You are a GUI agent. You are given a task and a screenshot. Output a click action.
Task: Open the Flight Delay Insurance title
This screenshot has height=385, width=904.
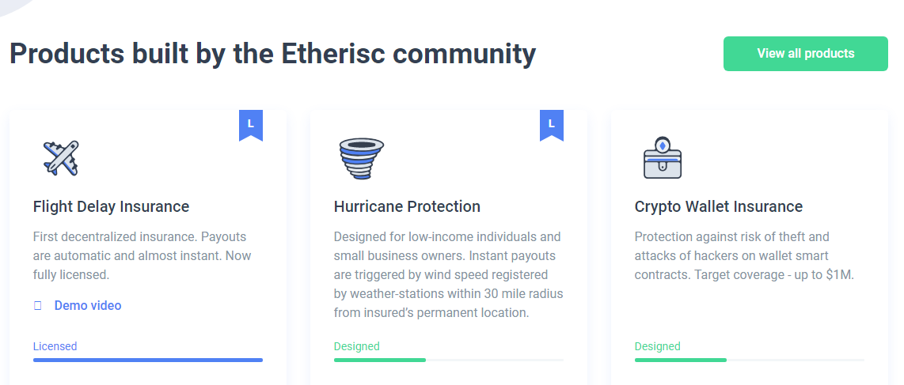[112, 206]
